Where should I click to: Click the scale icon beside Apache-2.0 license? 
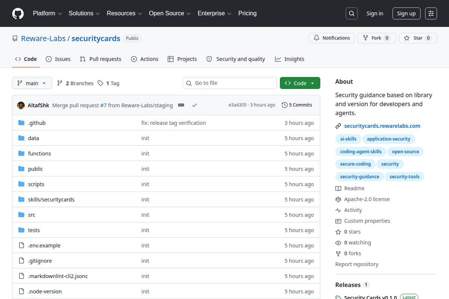click(338, 199)
